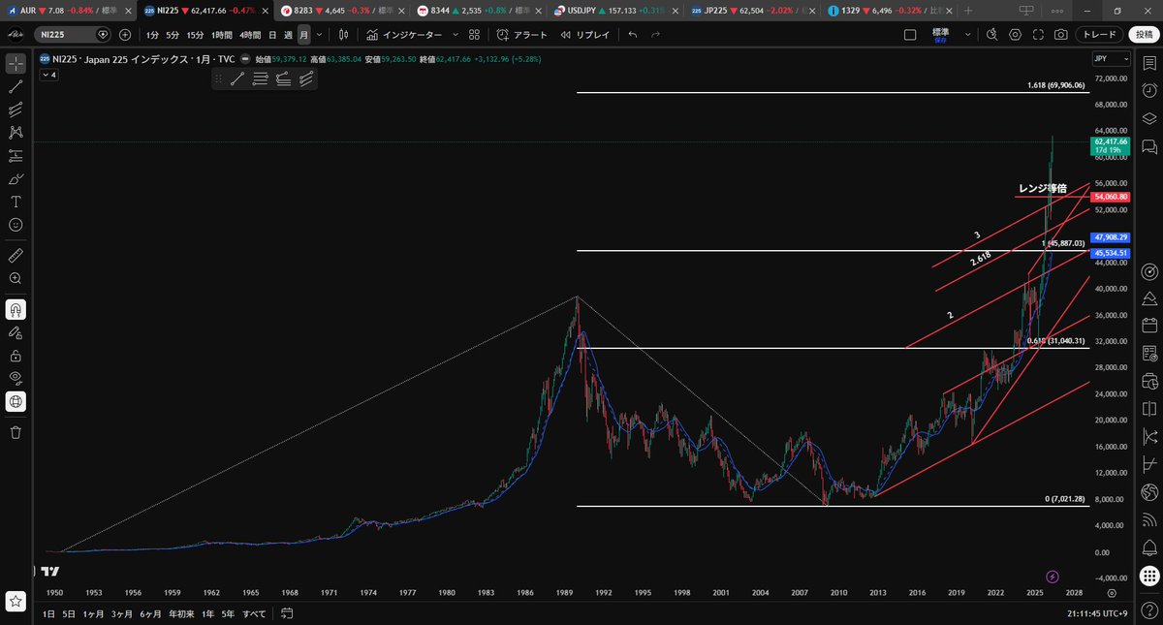Select the 年初来 date range
Screen dimensions: 1163x625
coord(180,613)
